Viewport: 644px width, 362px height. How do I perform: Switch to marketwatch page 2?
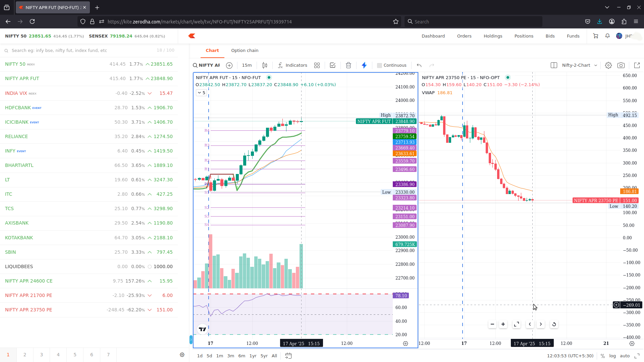coord(25,355)
